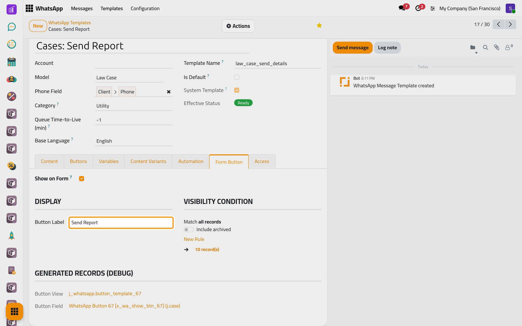
Task: Open the Account dropdown field
Action: (x=133, y=63)
